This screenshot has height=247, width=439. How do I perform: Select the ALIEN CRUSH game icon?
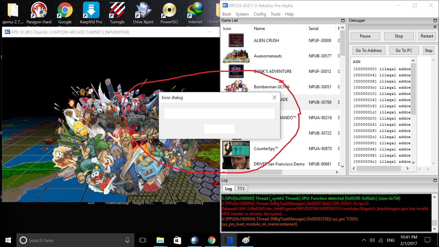[x=236, y=40]
